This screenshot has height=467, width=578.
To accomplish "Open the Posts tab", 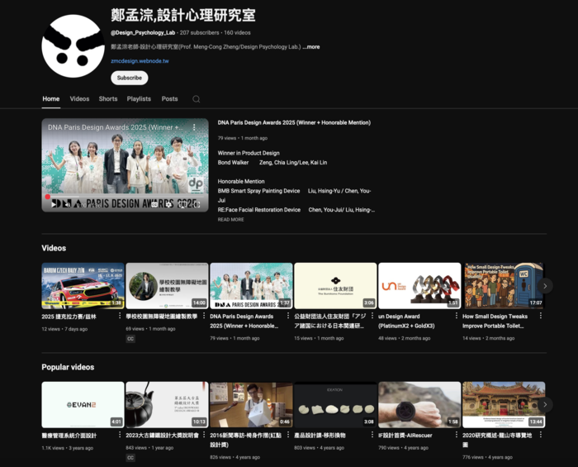I will [169, 99].
